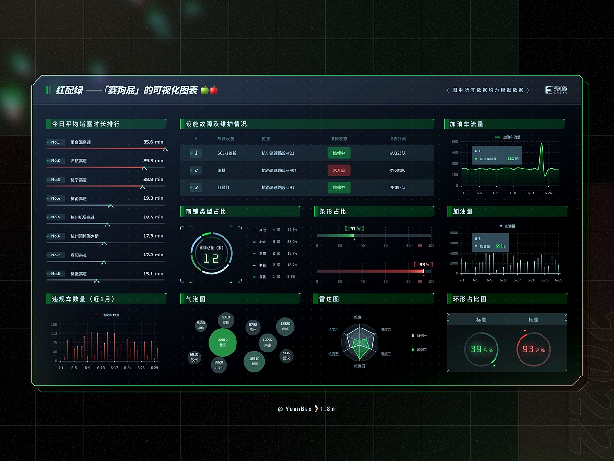Toggle shop type legend 中餐
This screenshot has height=461, width=614.
[x=260, y=265]
